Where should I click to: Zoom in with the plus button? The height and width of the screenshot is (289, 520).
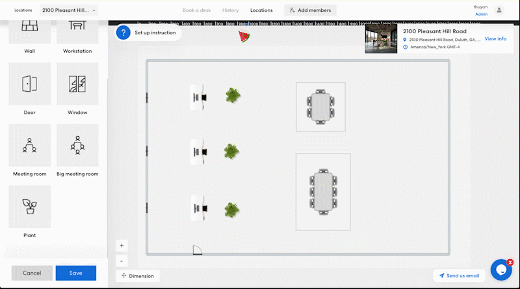[122, 246]
